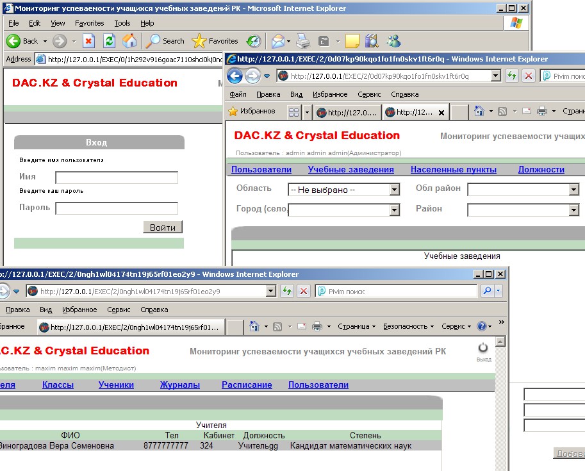Open address bar dropdown in Методист IE window
This screenshot has width=585, height=471.
tap(271, 291)
